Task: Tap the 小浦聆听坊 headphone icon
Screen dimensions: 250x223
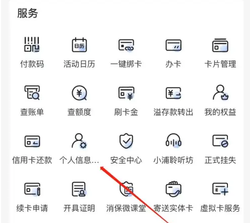Action: point(173,140)
